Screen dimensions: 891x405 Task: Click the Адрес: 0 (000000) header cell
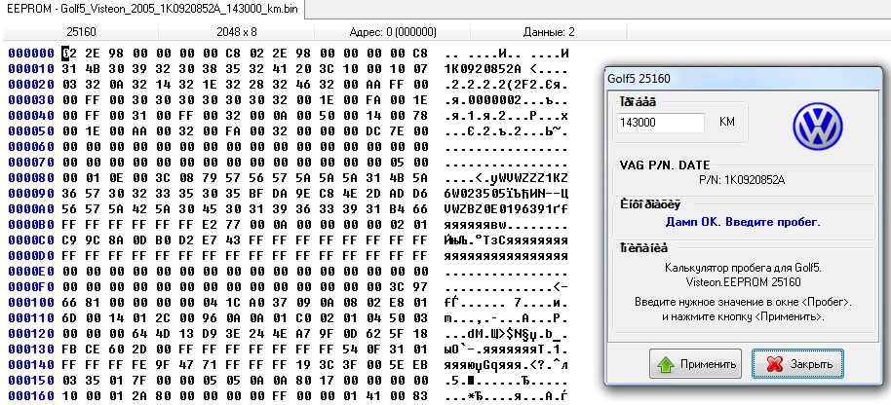[393, 32]
